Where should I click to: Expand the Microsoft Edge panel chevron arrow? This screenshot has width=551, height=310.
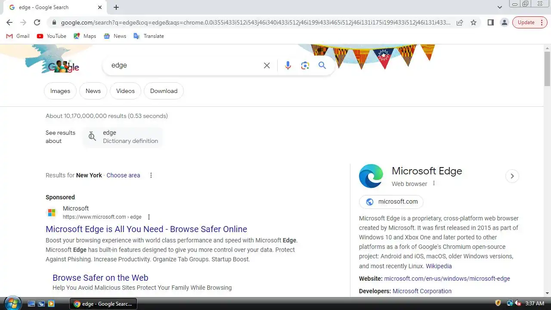coord(512,176)
